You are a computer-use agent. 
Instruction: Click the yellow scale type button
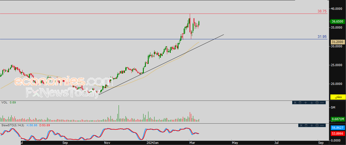click(x=338, y=97)
